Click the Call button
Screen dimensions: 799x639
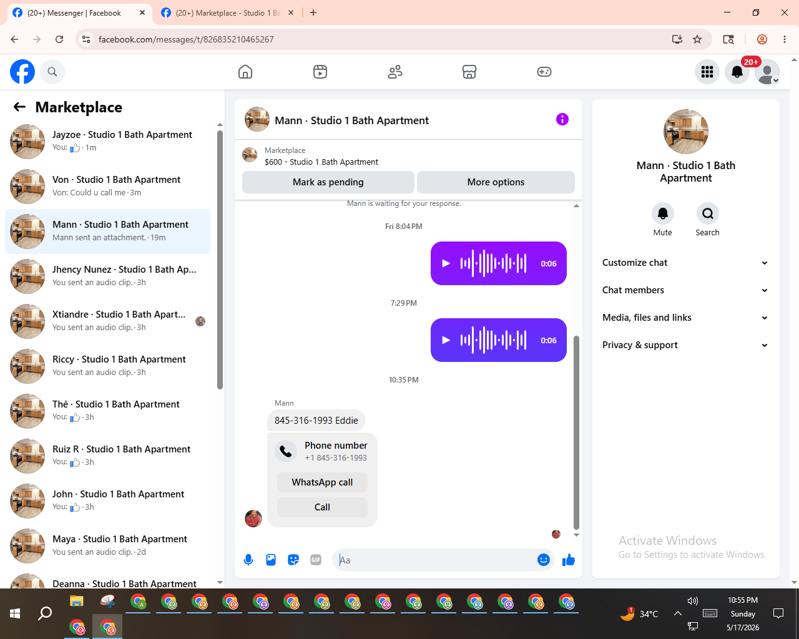(322, 507)
